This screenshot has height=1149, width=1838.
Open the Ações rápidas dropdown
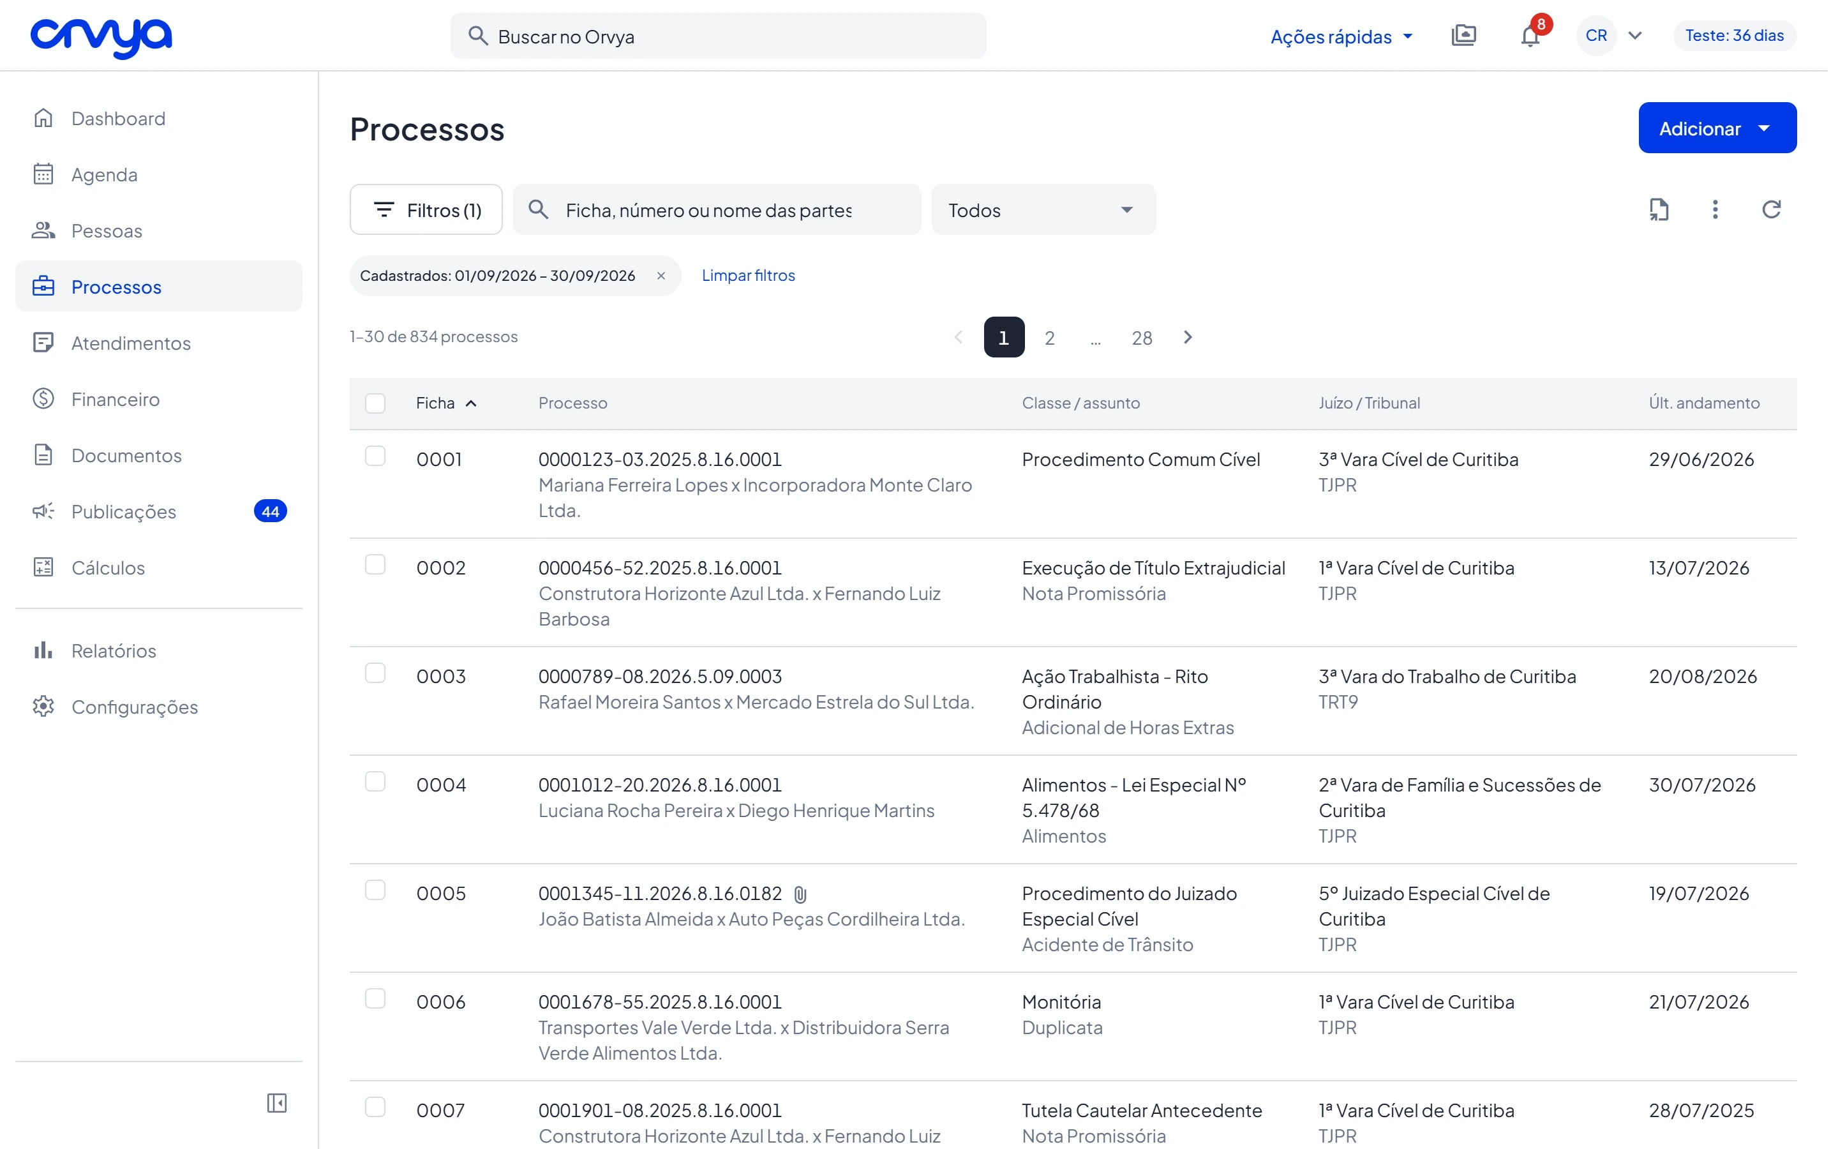click(1342, 36)
